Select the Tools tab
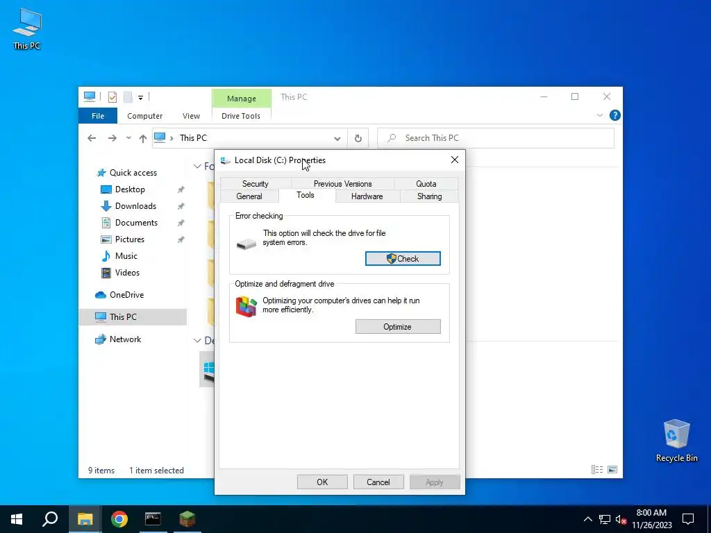Screen dimensions: 711x533 [306, 195]
